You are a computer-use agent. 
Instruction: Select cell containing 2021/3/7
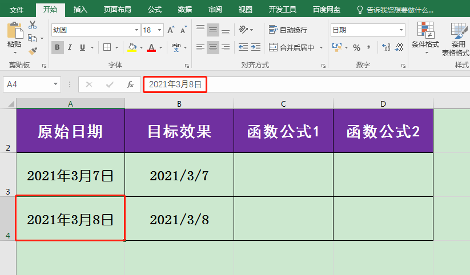[179, 175]
